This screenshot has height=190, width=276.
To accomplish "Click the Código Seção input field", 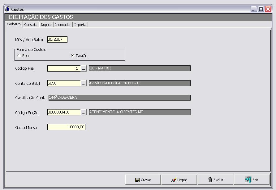I will click(64, 112).
